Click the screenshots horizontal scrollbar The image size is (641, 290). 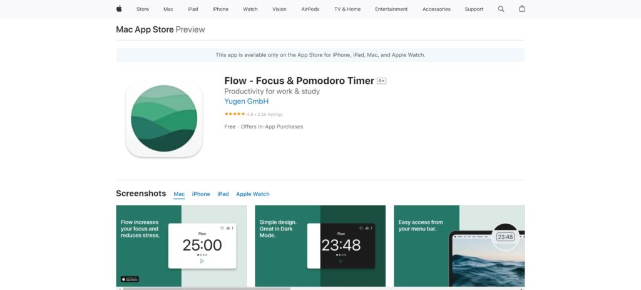tap(207, 288)
